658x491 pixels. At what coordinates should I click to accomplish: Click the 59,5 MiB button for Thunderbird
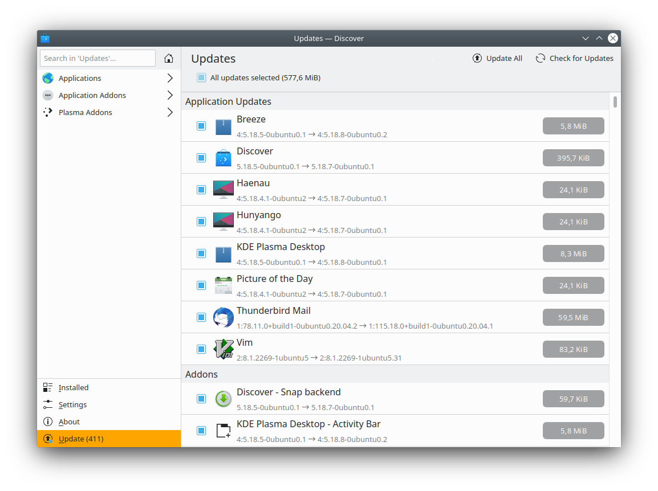[x=573, y=317]
